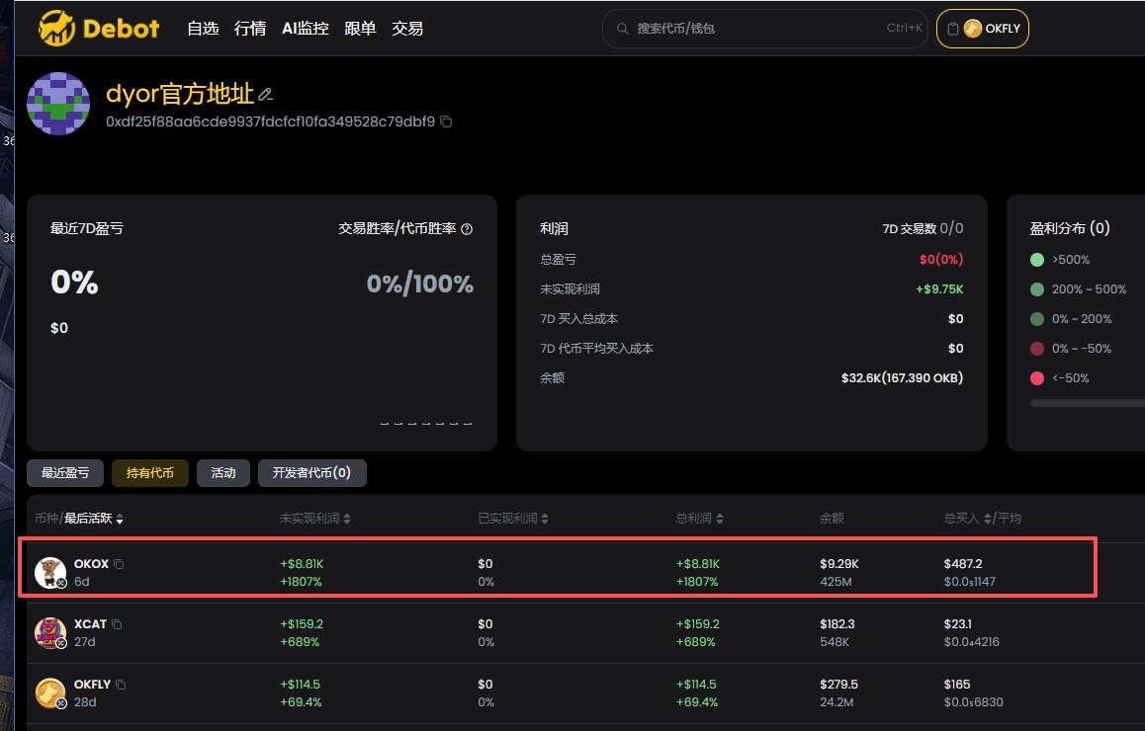Image resolution: width=1145 pixels, height=731 pixels.
Task: Click the 余额 value $32.6K(167.390 OKB)
Action: (903, 378)
